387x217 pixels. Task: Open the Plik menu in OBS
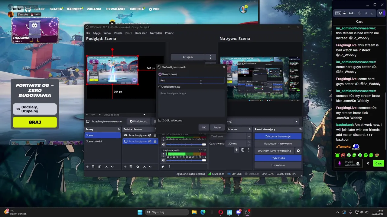[88, 33]
